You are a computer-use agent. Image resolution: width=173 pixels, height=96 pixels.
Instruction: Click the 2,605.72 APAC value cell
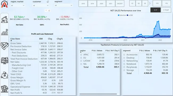100,54
